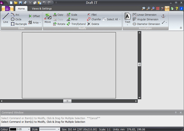Open the Home ribbon tab
The image size is (184, 131).
click(x=21, y=9)
